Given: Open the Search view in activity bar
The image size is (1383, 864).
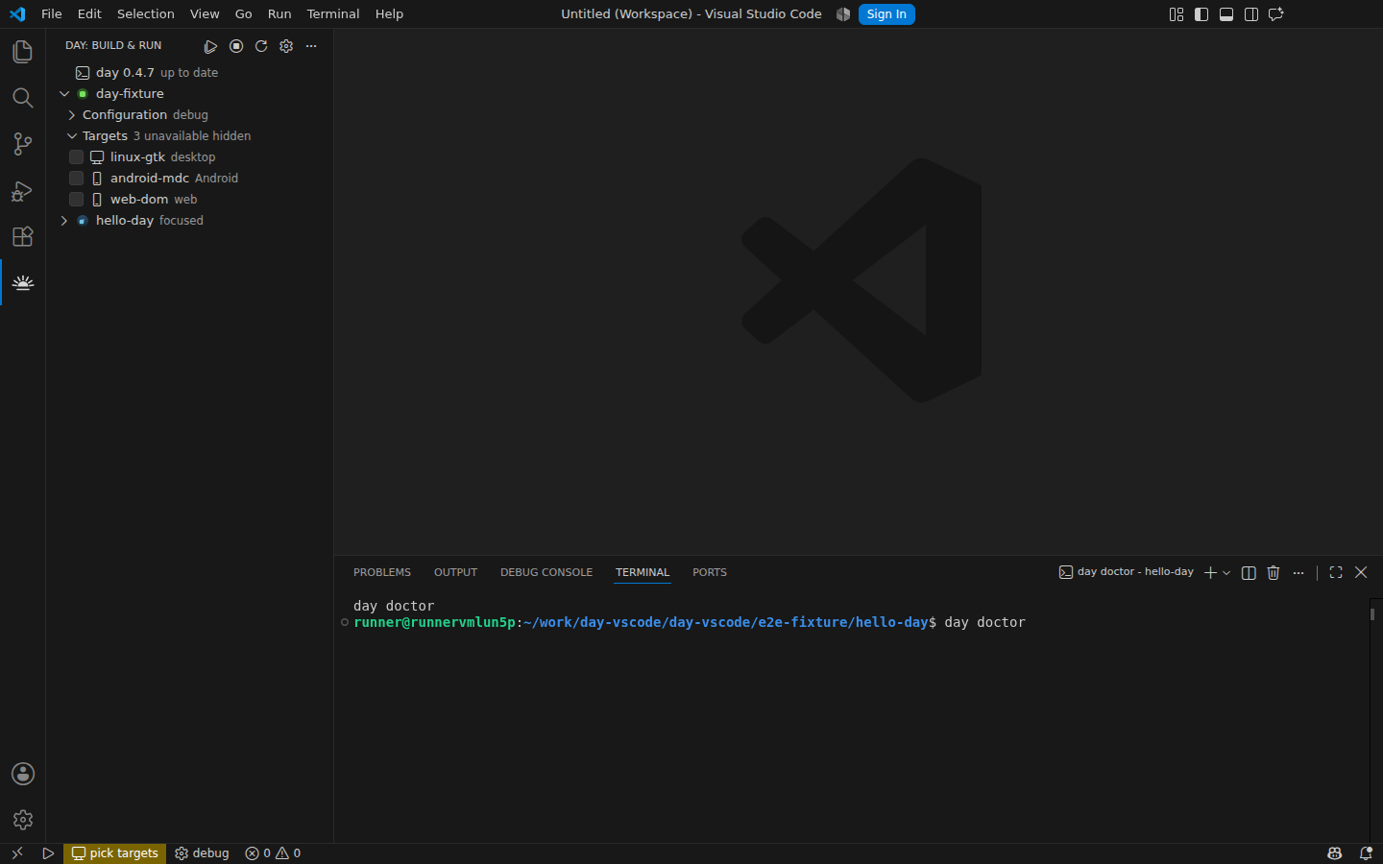Looking at the screenshot, I should coord(22,98).
